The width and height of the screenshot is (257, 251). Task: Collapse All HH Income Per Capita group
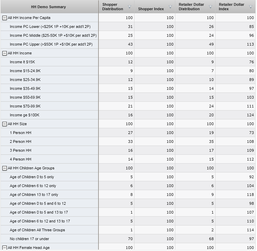tap(4, 18)
